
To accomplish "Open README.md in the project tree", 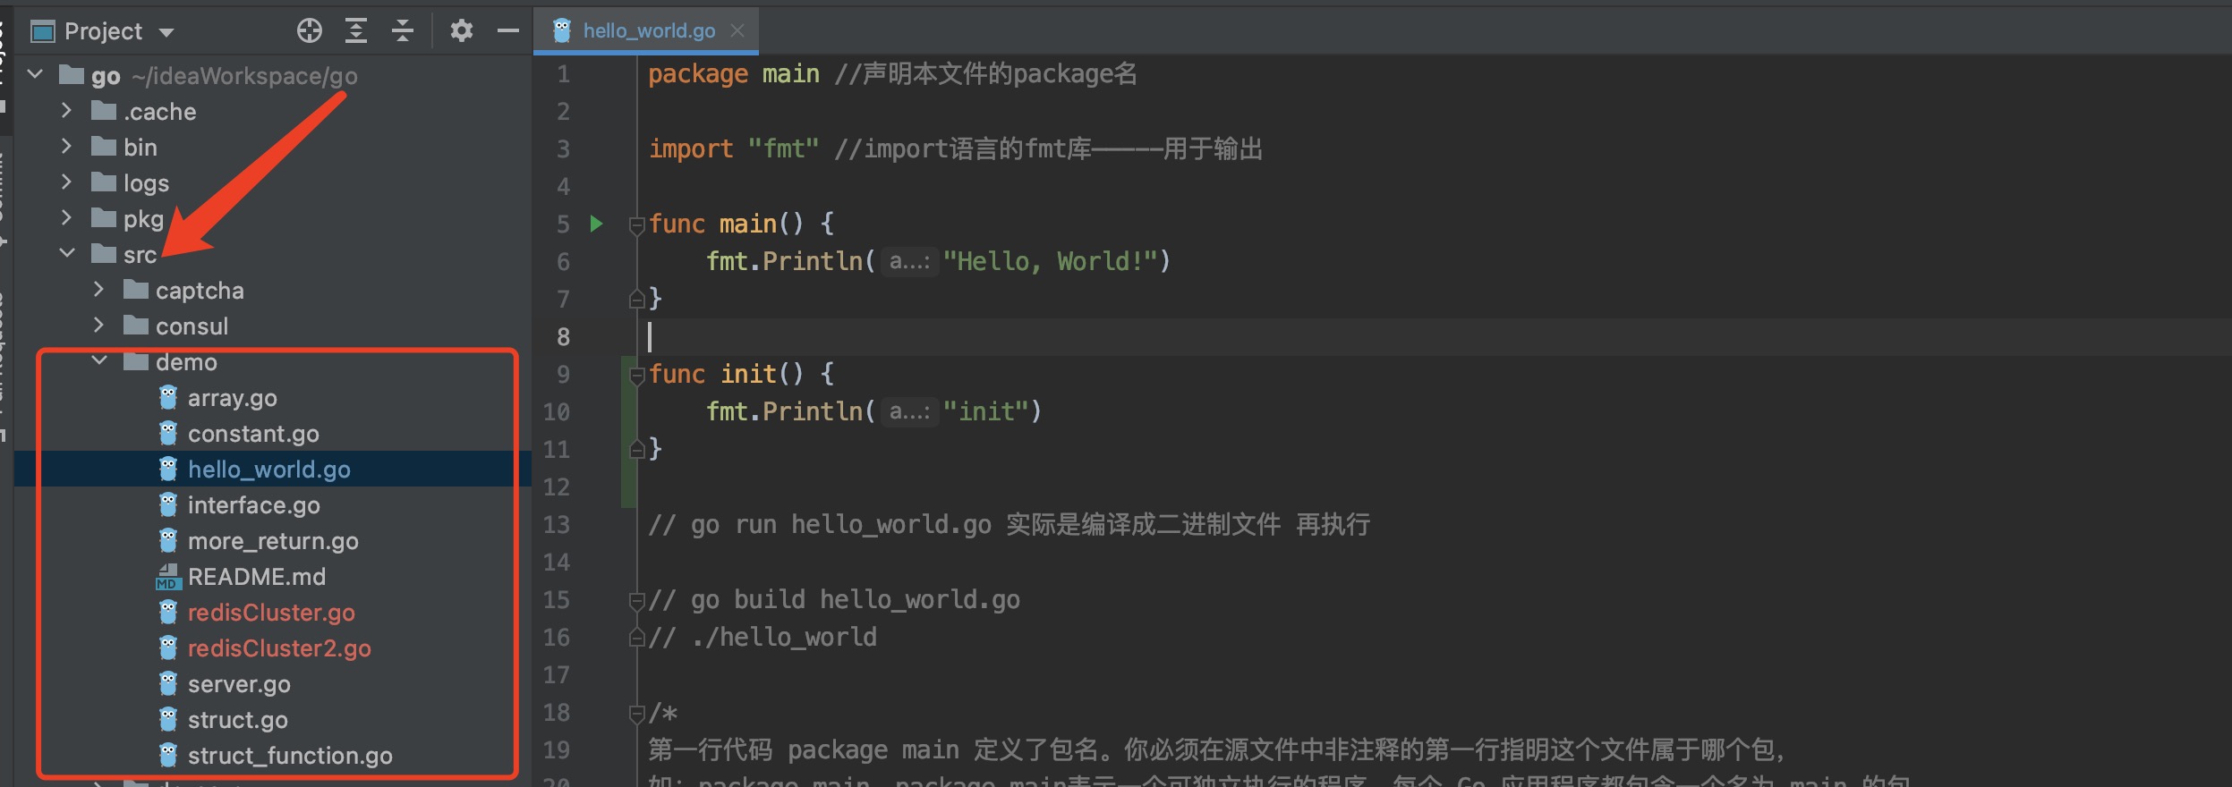I will pyautogui.click(x=256, y=577).
